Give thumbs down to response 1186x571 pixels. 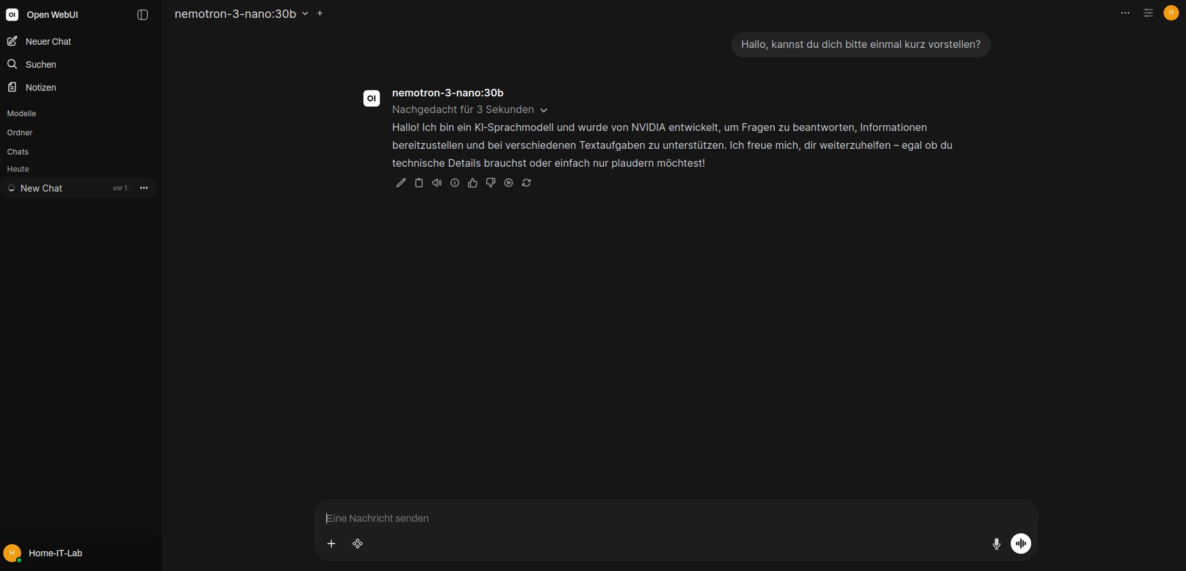tap(491, 183)
